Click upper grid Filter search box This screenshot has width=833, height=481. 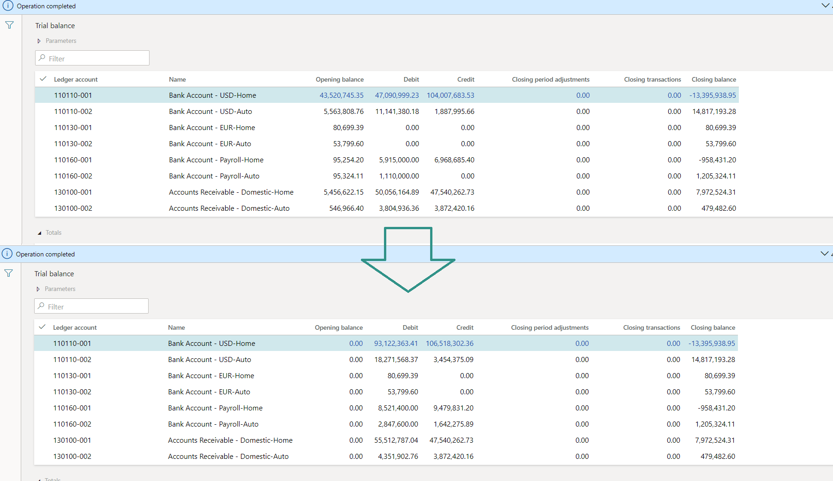click(92, 58)
